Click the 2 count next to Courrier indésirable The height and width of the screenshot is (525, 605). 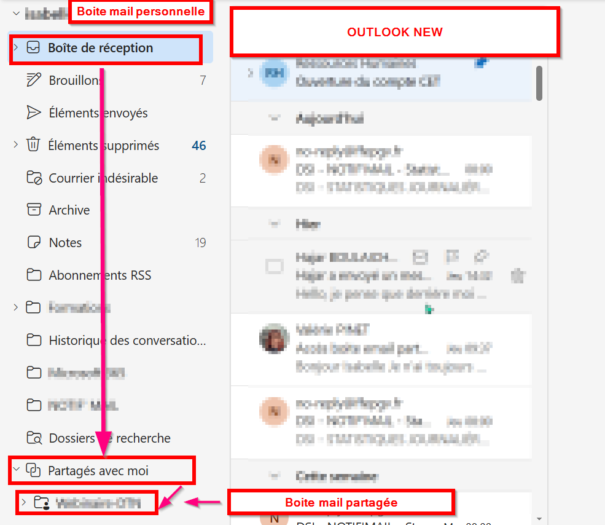(203, 178)
